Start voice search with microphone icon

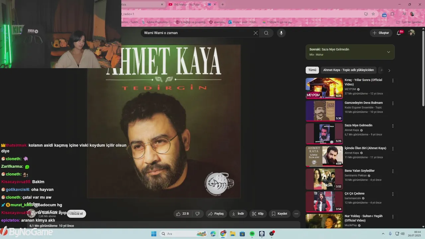click(x=281, y=33)
